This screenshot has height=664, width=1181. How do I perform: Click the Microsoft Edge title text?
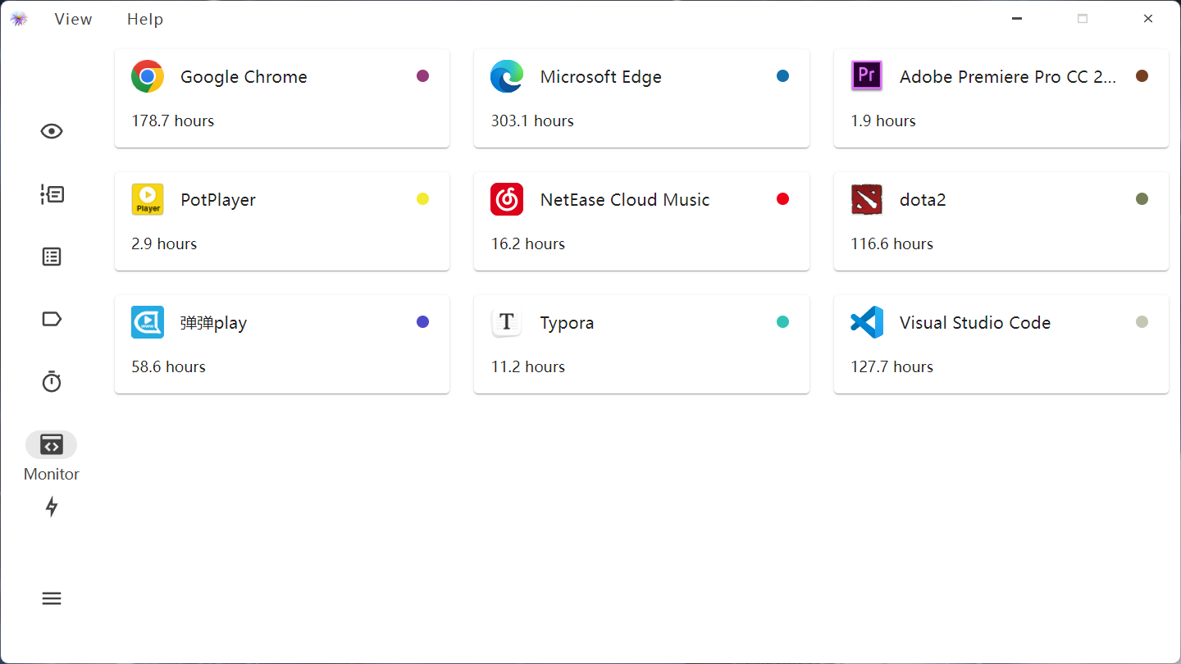tap(600, 77)
